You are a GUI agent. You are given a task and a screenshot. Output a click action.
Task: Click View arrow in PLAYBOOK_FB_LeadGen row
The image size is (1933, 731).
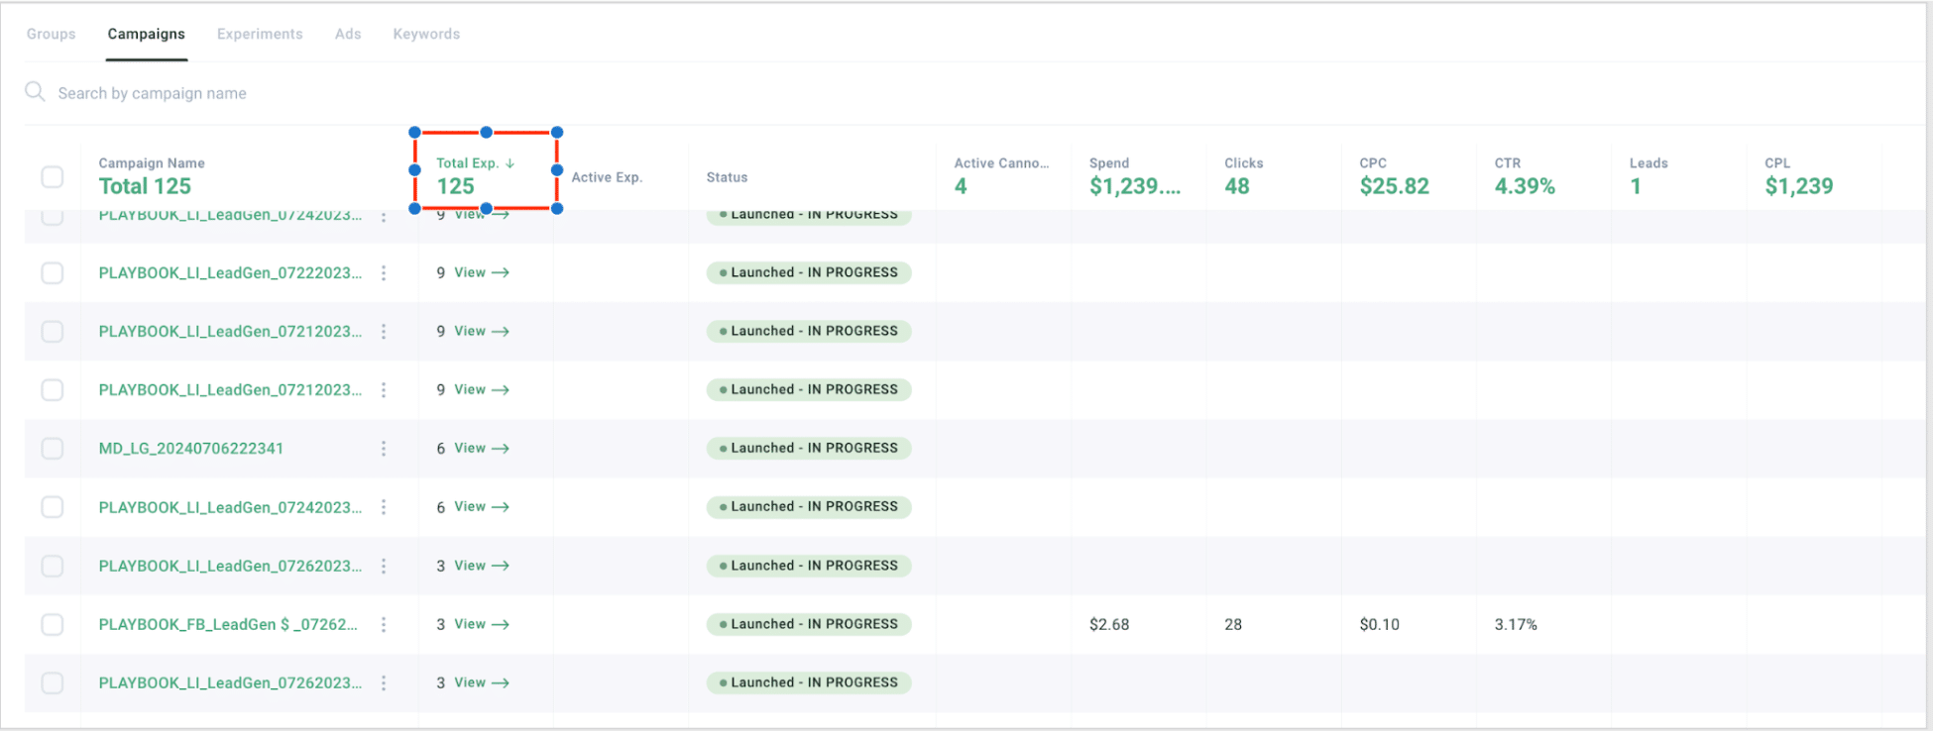tap(482, 624)
